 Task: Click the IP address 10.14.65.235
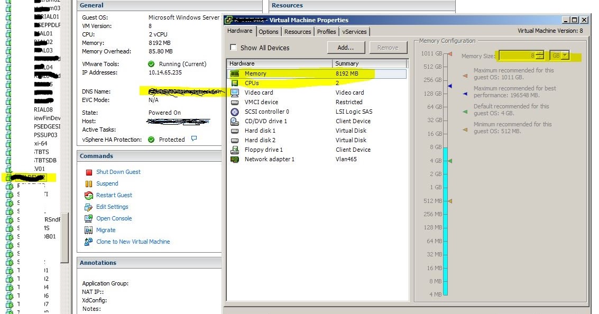pos(165,72)
